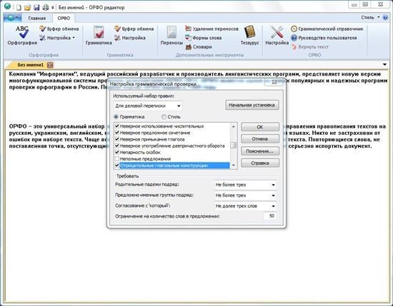The width and height of the screenshot is (393, 306).
Task: Click the Вернуть текст item
Action: coord(310,47)
